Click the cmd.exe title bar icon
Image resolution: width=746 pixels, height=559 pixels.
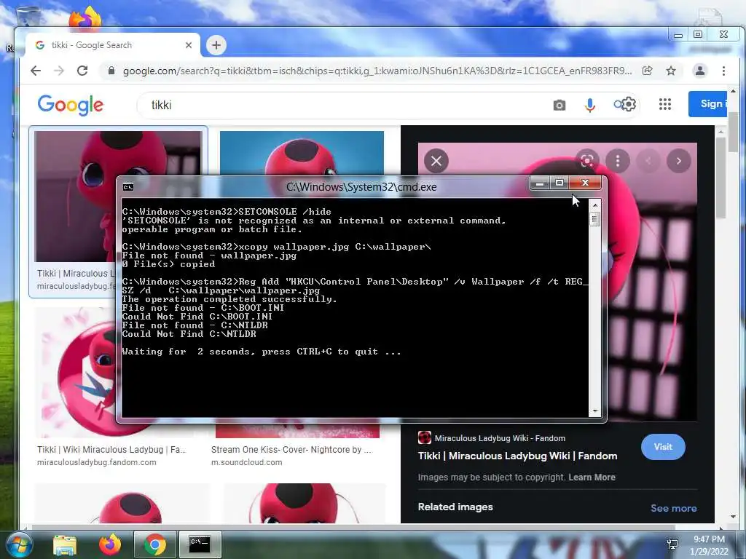click(128, 187)
